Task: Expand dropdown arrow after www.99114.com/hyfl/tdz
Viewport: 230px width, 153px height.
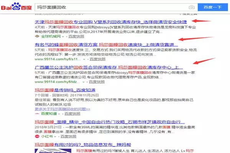Action: click(x=84, y=82)
